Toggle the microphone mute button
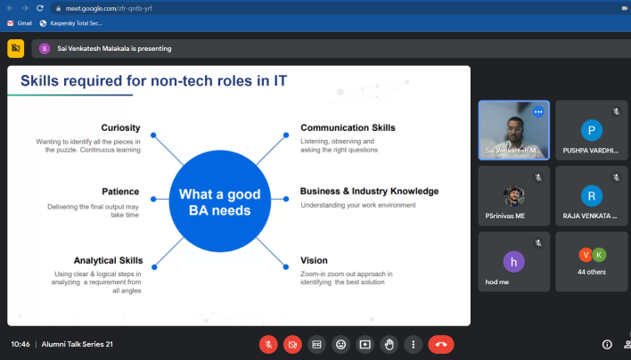This screenshot has height=360, width=631. [x=268, y=344]
